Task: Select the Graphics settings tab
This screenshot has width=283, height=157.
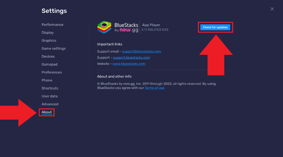Action: (49, 40)
